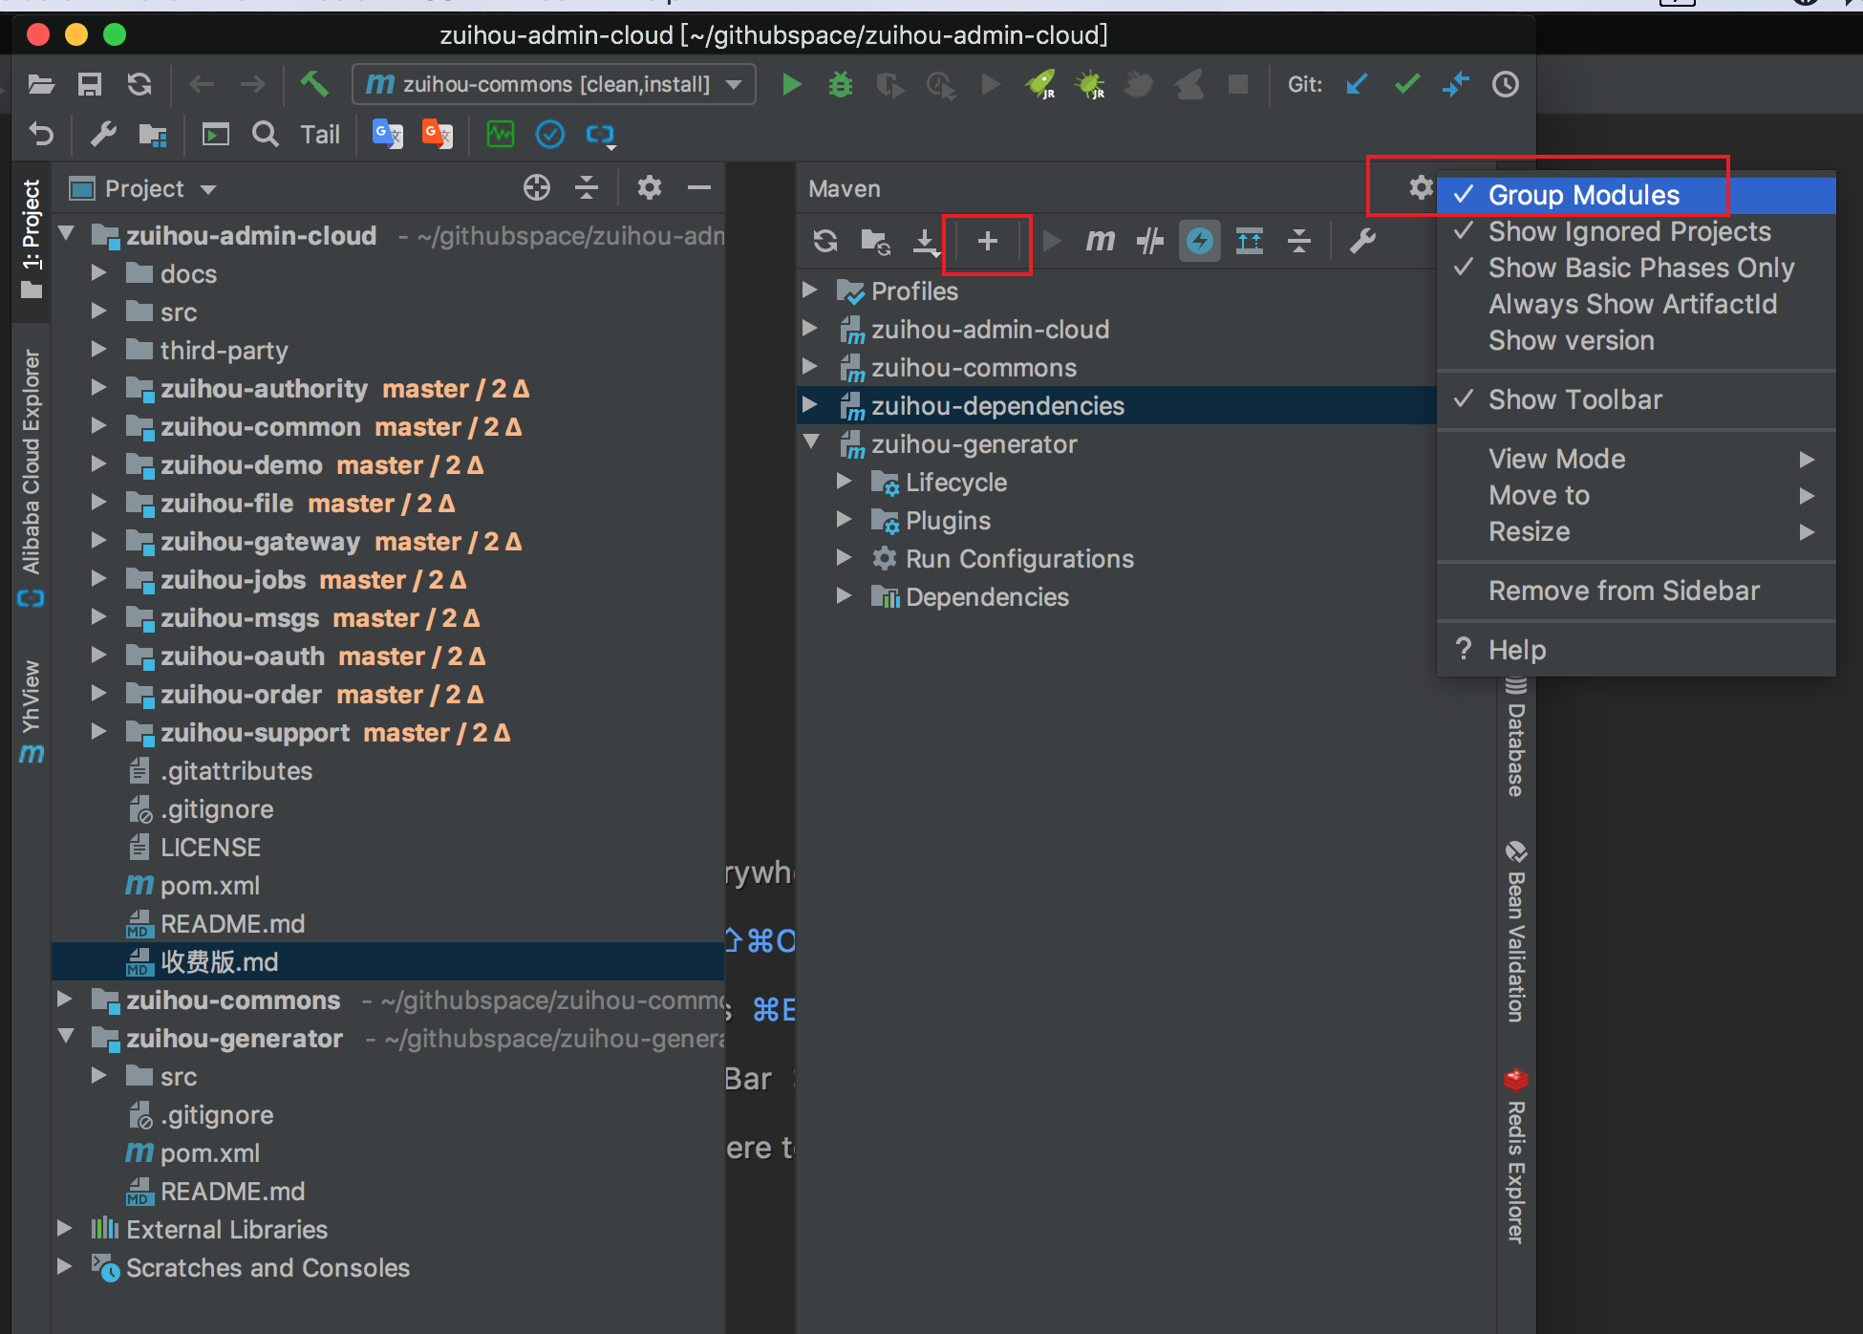Open Bean Validation tool window
This screenshot has height=1334, width=1863.
pyautogui.click(x=1516, y=932)
